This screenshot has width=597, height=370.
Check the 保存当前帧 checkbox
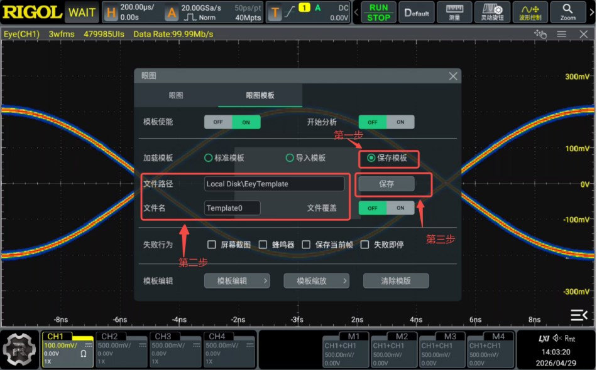(x=306, y=244)
